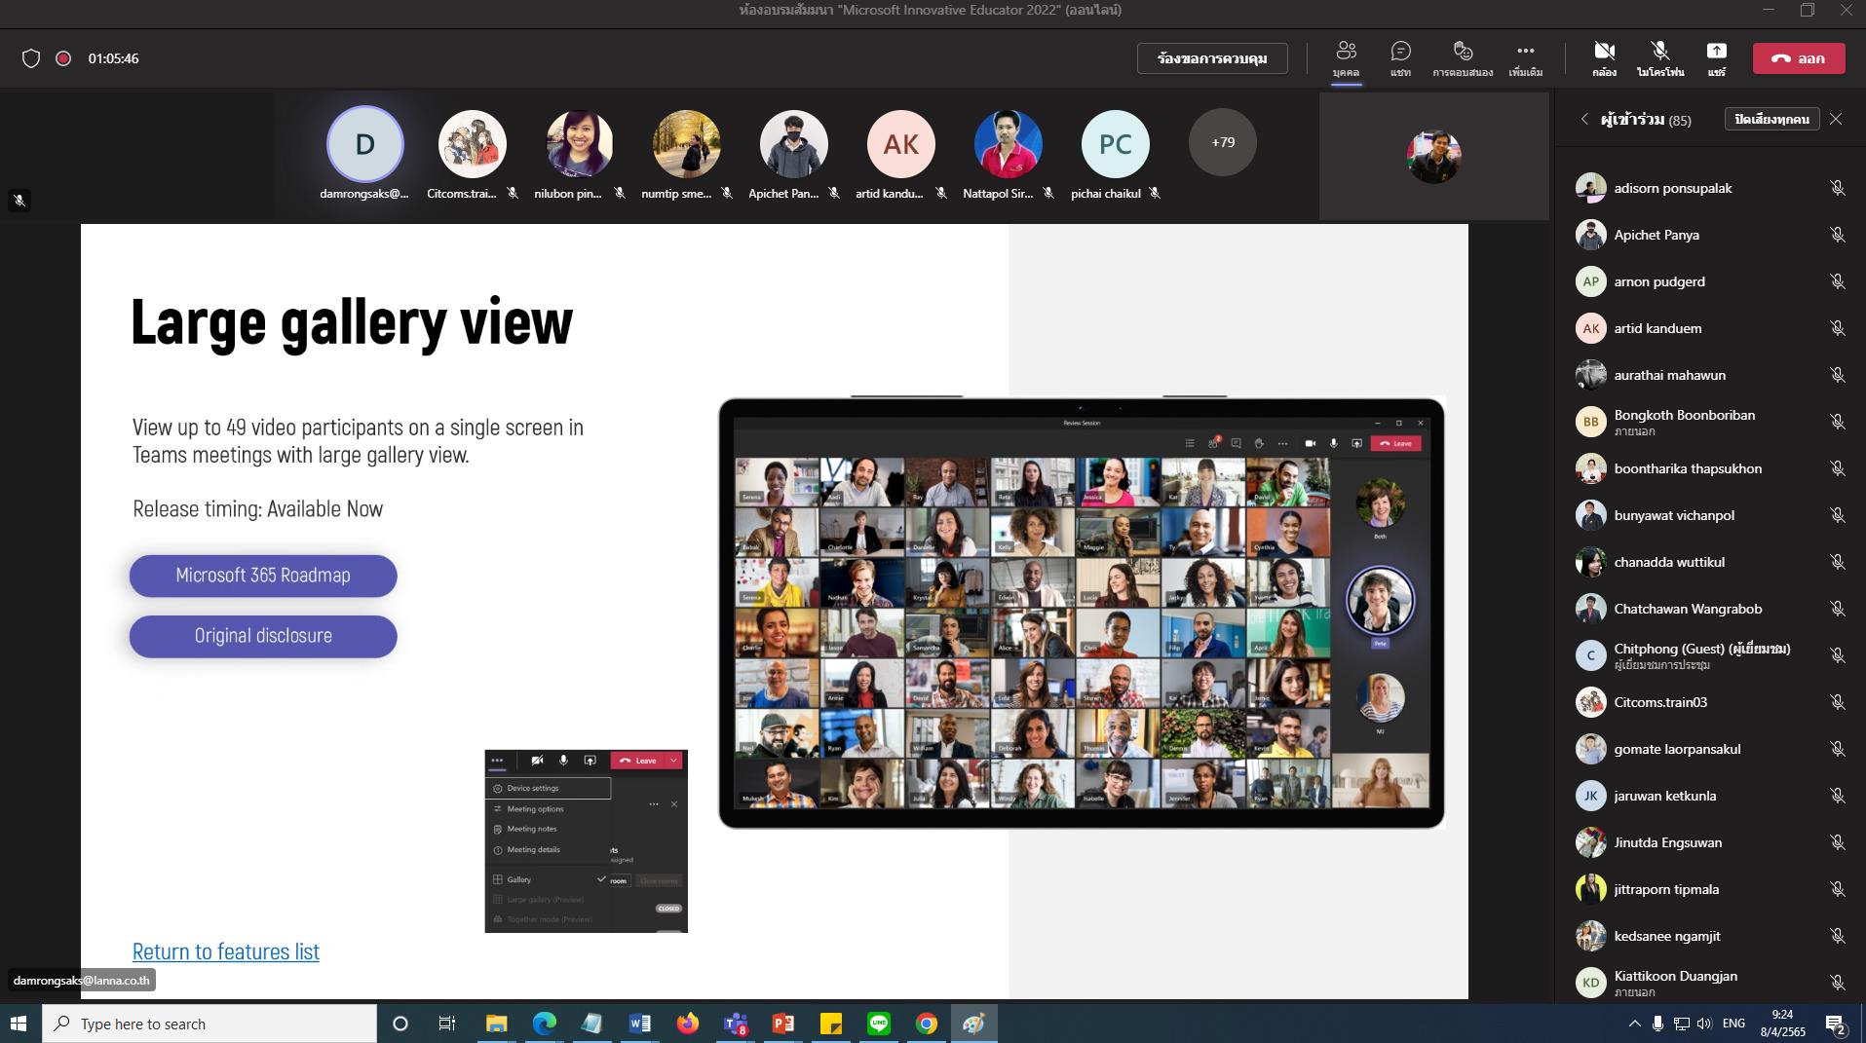Click the request control button
The image size is (1866, 1043).
(x=1212, y=58)
